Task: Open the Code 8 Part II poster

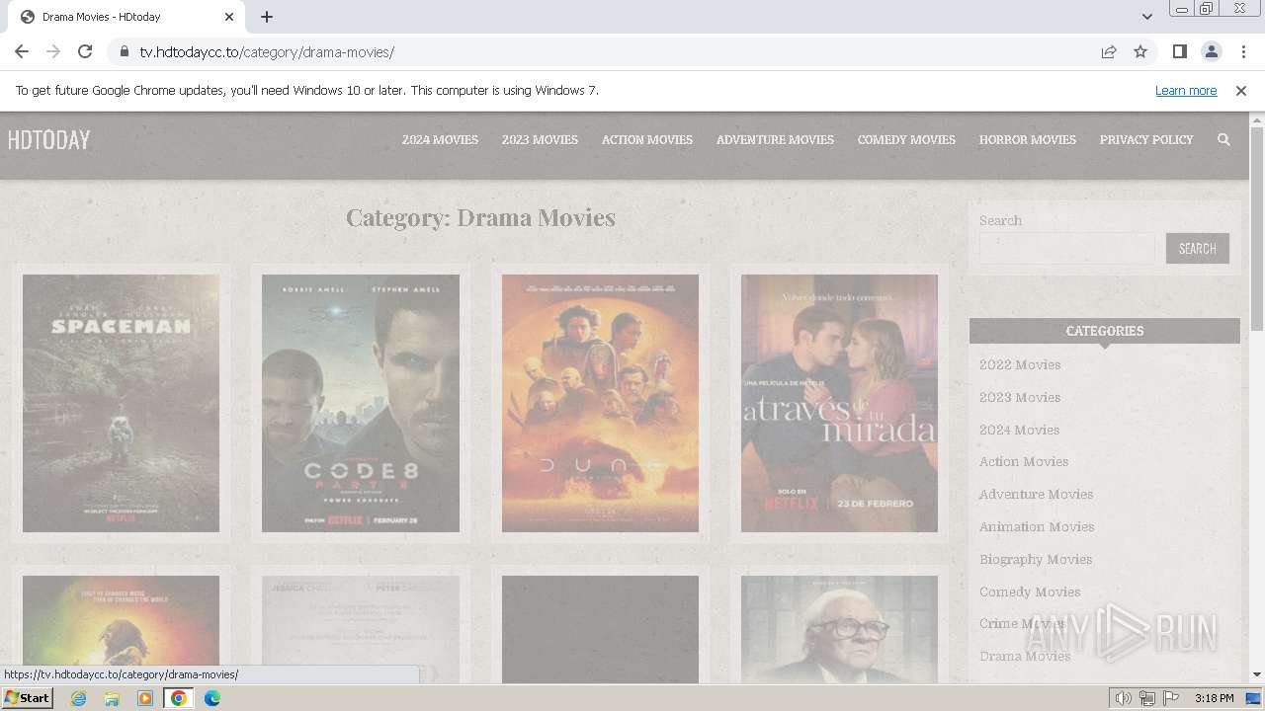Action: (361, 403)
